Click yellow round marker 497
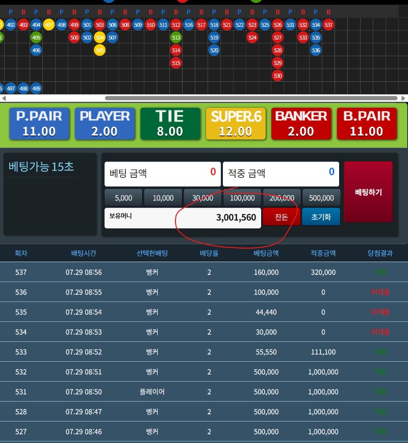408x443 pixels. [x=49, y=25]
